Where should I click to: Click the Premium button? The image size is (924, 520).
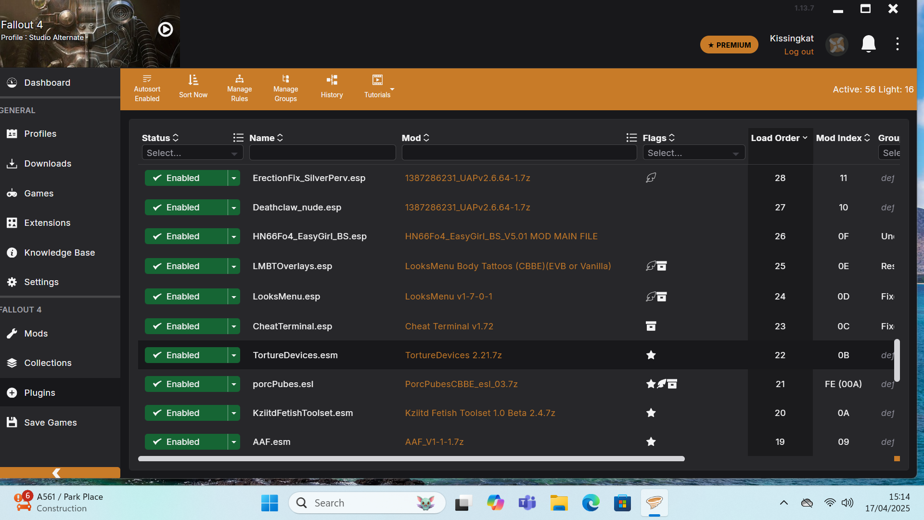pyautogui.click(x=729, y=45)
